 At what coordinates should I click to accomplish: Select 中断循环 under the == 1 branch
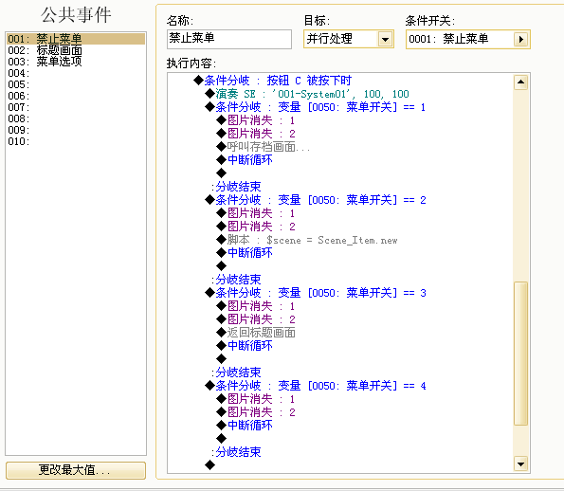click(x=245, y=159)
